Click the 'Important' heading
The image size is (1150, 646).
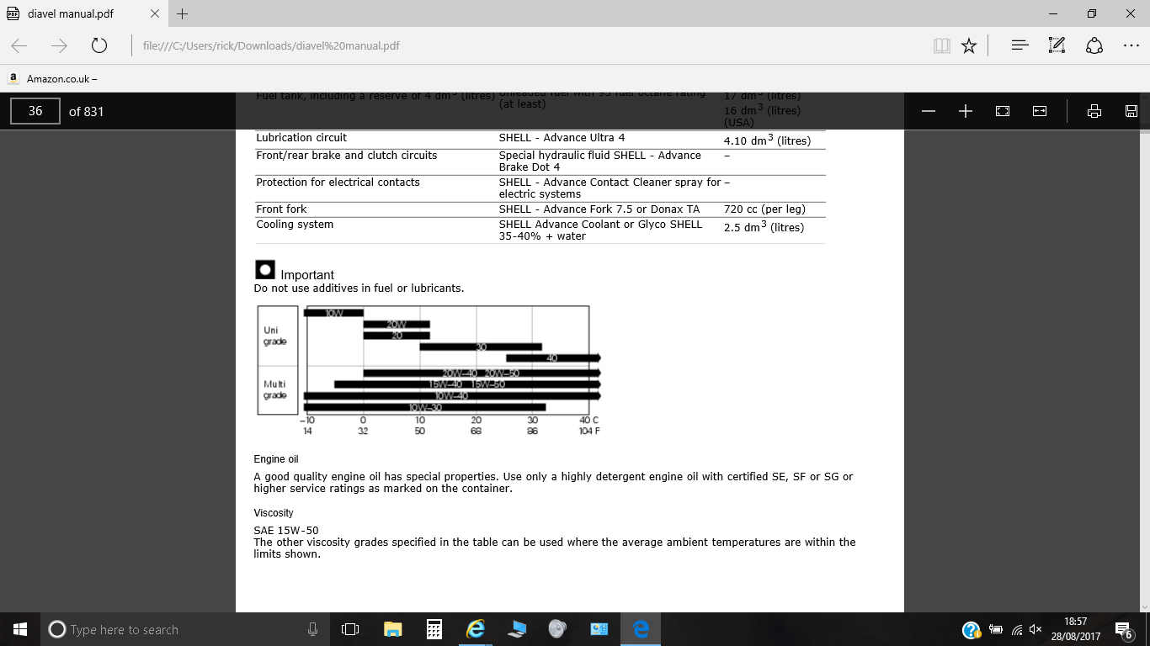click(307, 275)
